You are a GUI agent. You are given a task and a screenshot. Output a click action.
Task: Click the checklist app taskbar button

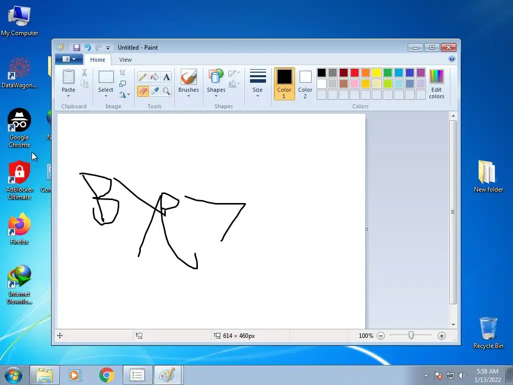click(137, 375)
